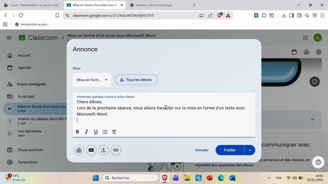Open Les alphabets class
The height and width of the screenshot is (184, 328).
(x=35, y=133)
